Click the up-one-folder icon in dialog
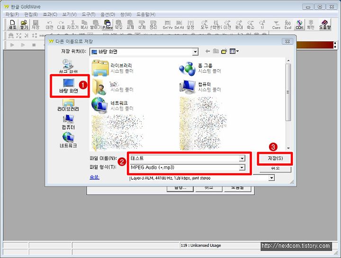This screenshot has width=341, height=258. point(216,51)
